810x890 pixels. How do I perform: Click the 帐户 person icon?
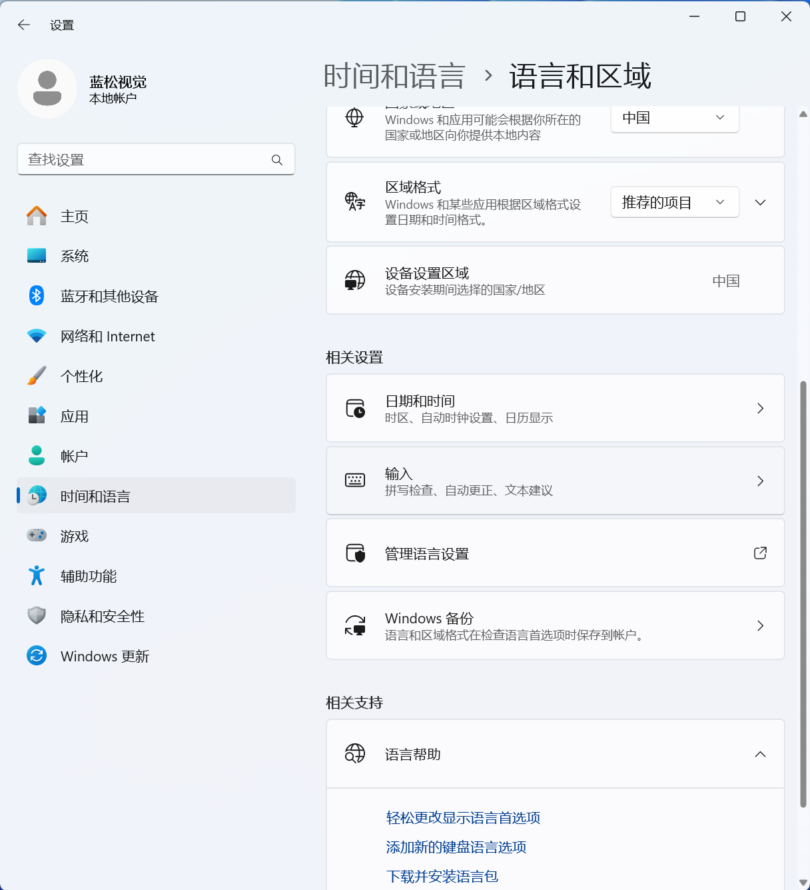[37, 455]
